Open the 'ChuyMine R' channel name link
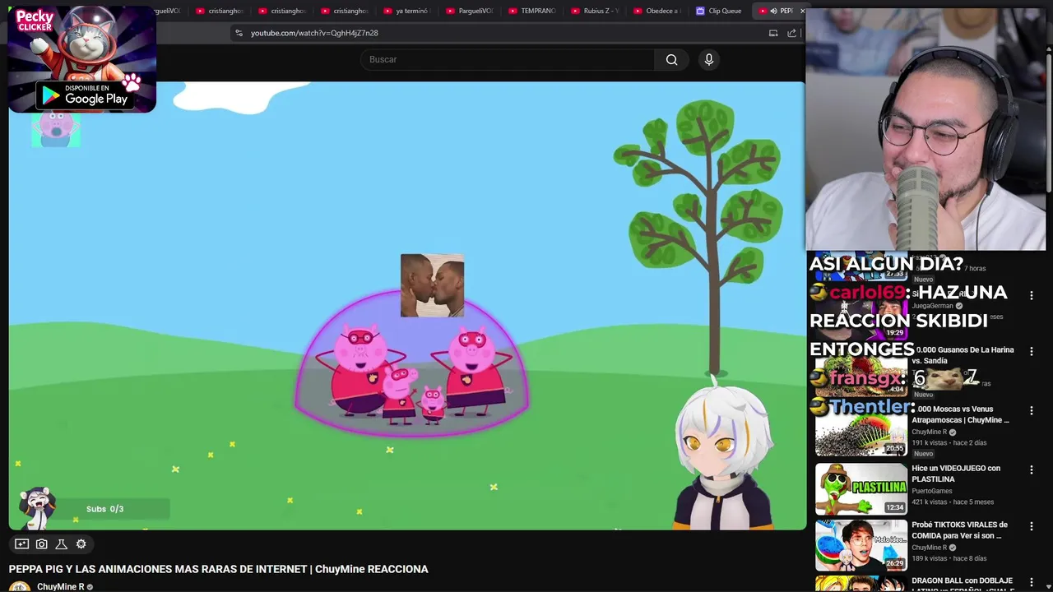Viewport: 1053px width, 592px height. coord(61,587)
